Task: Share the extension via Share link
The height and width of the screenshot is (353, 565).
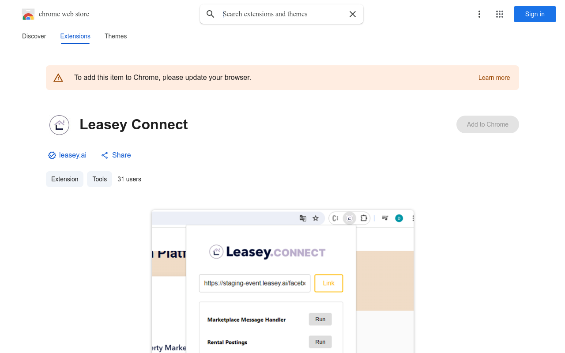Action: 116,155
